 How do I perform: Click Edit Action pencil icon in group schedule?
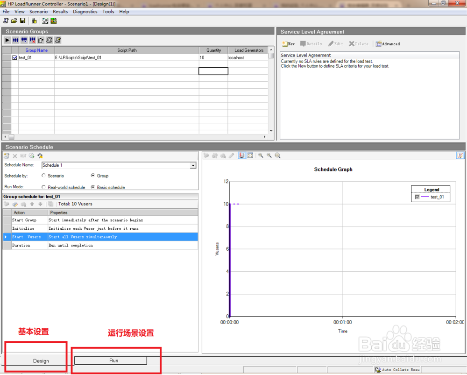pos(15,204)
